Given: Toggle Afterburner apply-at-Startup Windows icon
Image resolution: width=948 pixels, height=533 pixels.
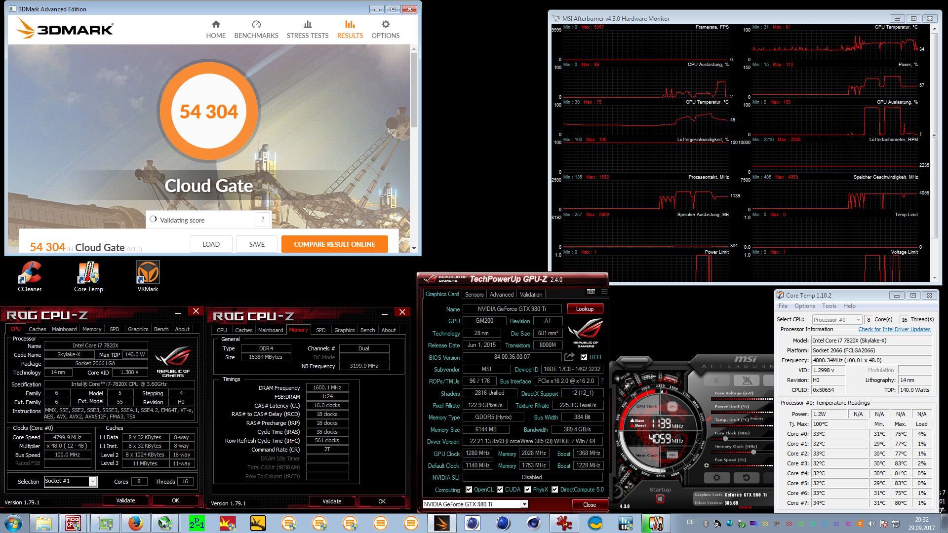Looking at the screenshot, I should pos(660,499).
